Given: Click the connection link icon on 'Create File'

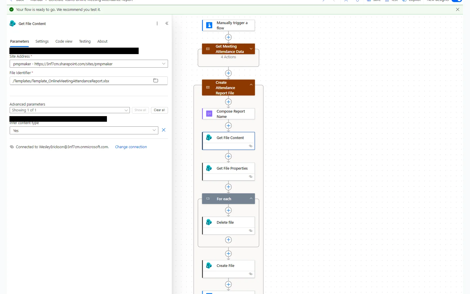Looking at the screenshot, I should click(x=251, y=274).
